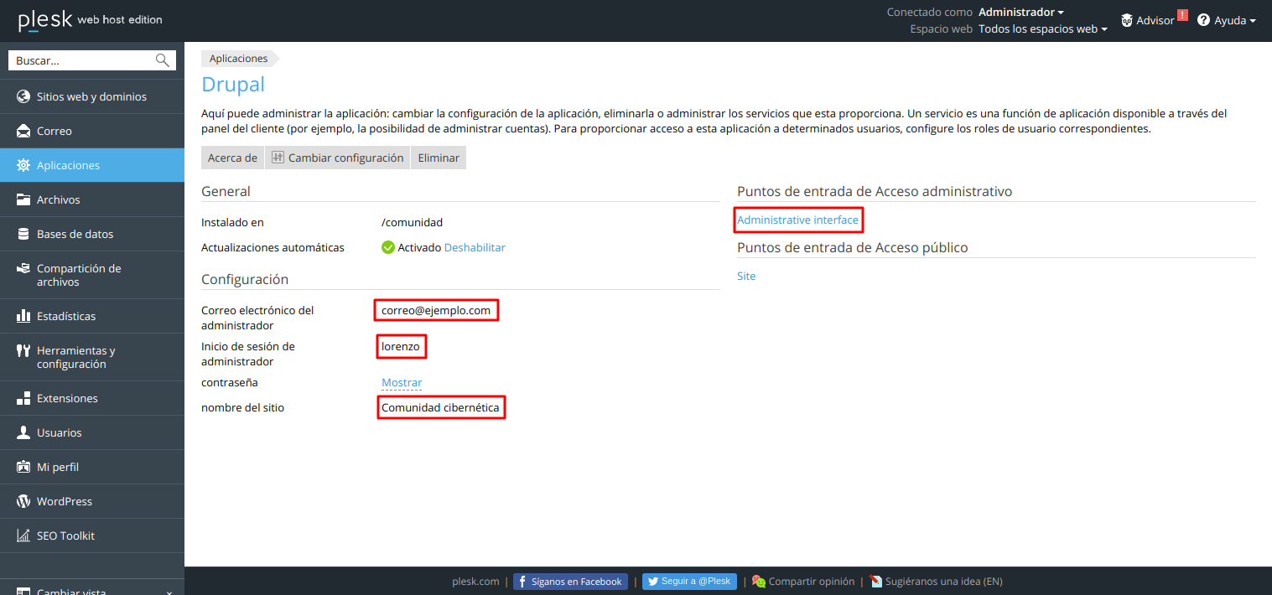Open the SEO Toolkit section
1272x595 pixels.
click(x=66, y=535)
